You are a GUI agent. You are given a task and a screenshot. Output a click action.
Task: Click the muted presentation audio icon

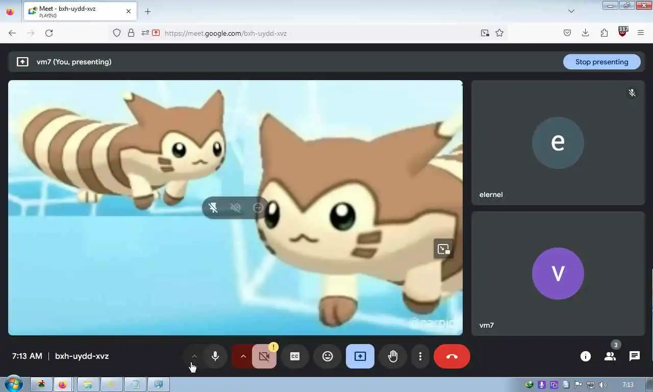[236, 208]
